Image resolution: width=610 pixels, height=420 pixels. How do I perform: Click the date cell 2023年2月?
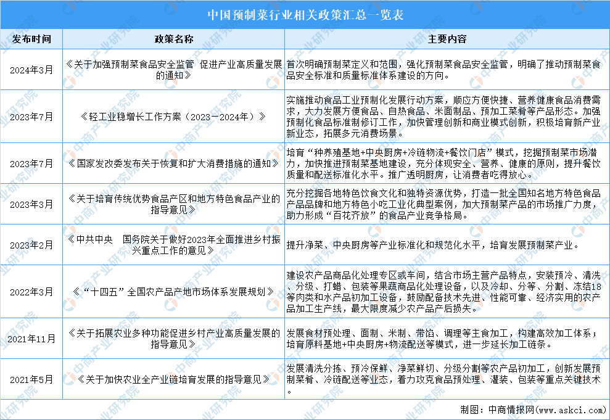[31, 245]
